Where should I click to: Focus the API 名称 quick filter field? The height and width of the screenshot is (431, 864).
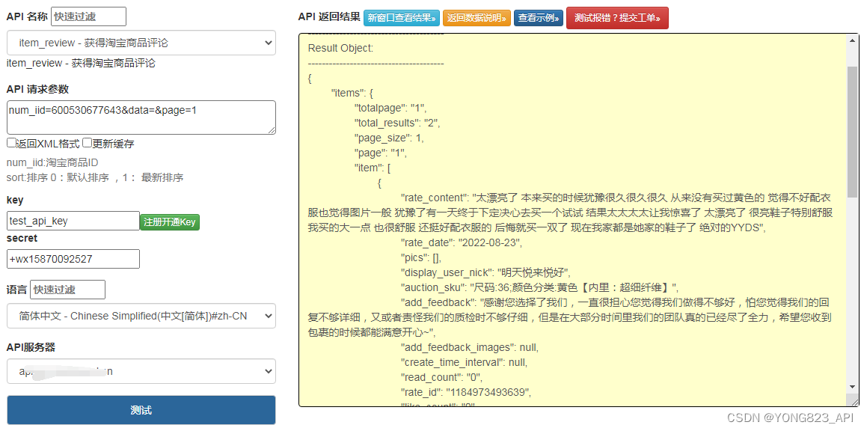pos(88,16)
